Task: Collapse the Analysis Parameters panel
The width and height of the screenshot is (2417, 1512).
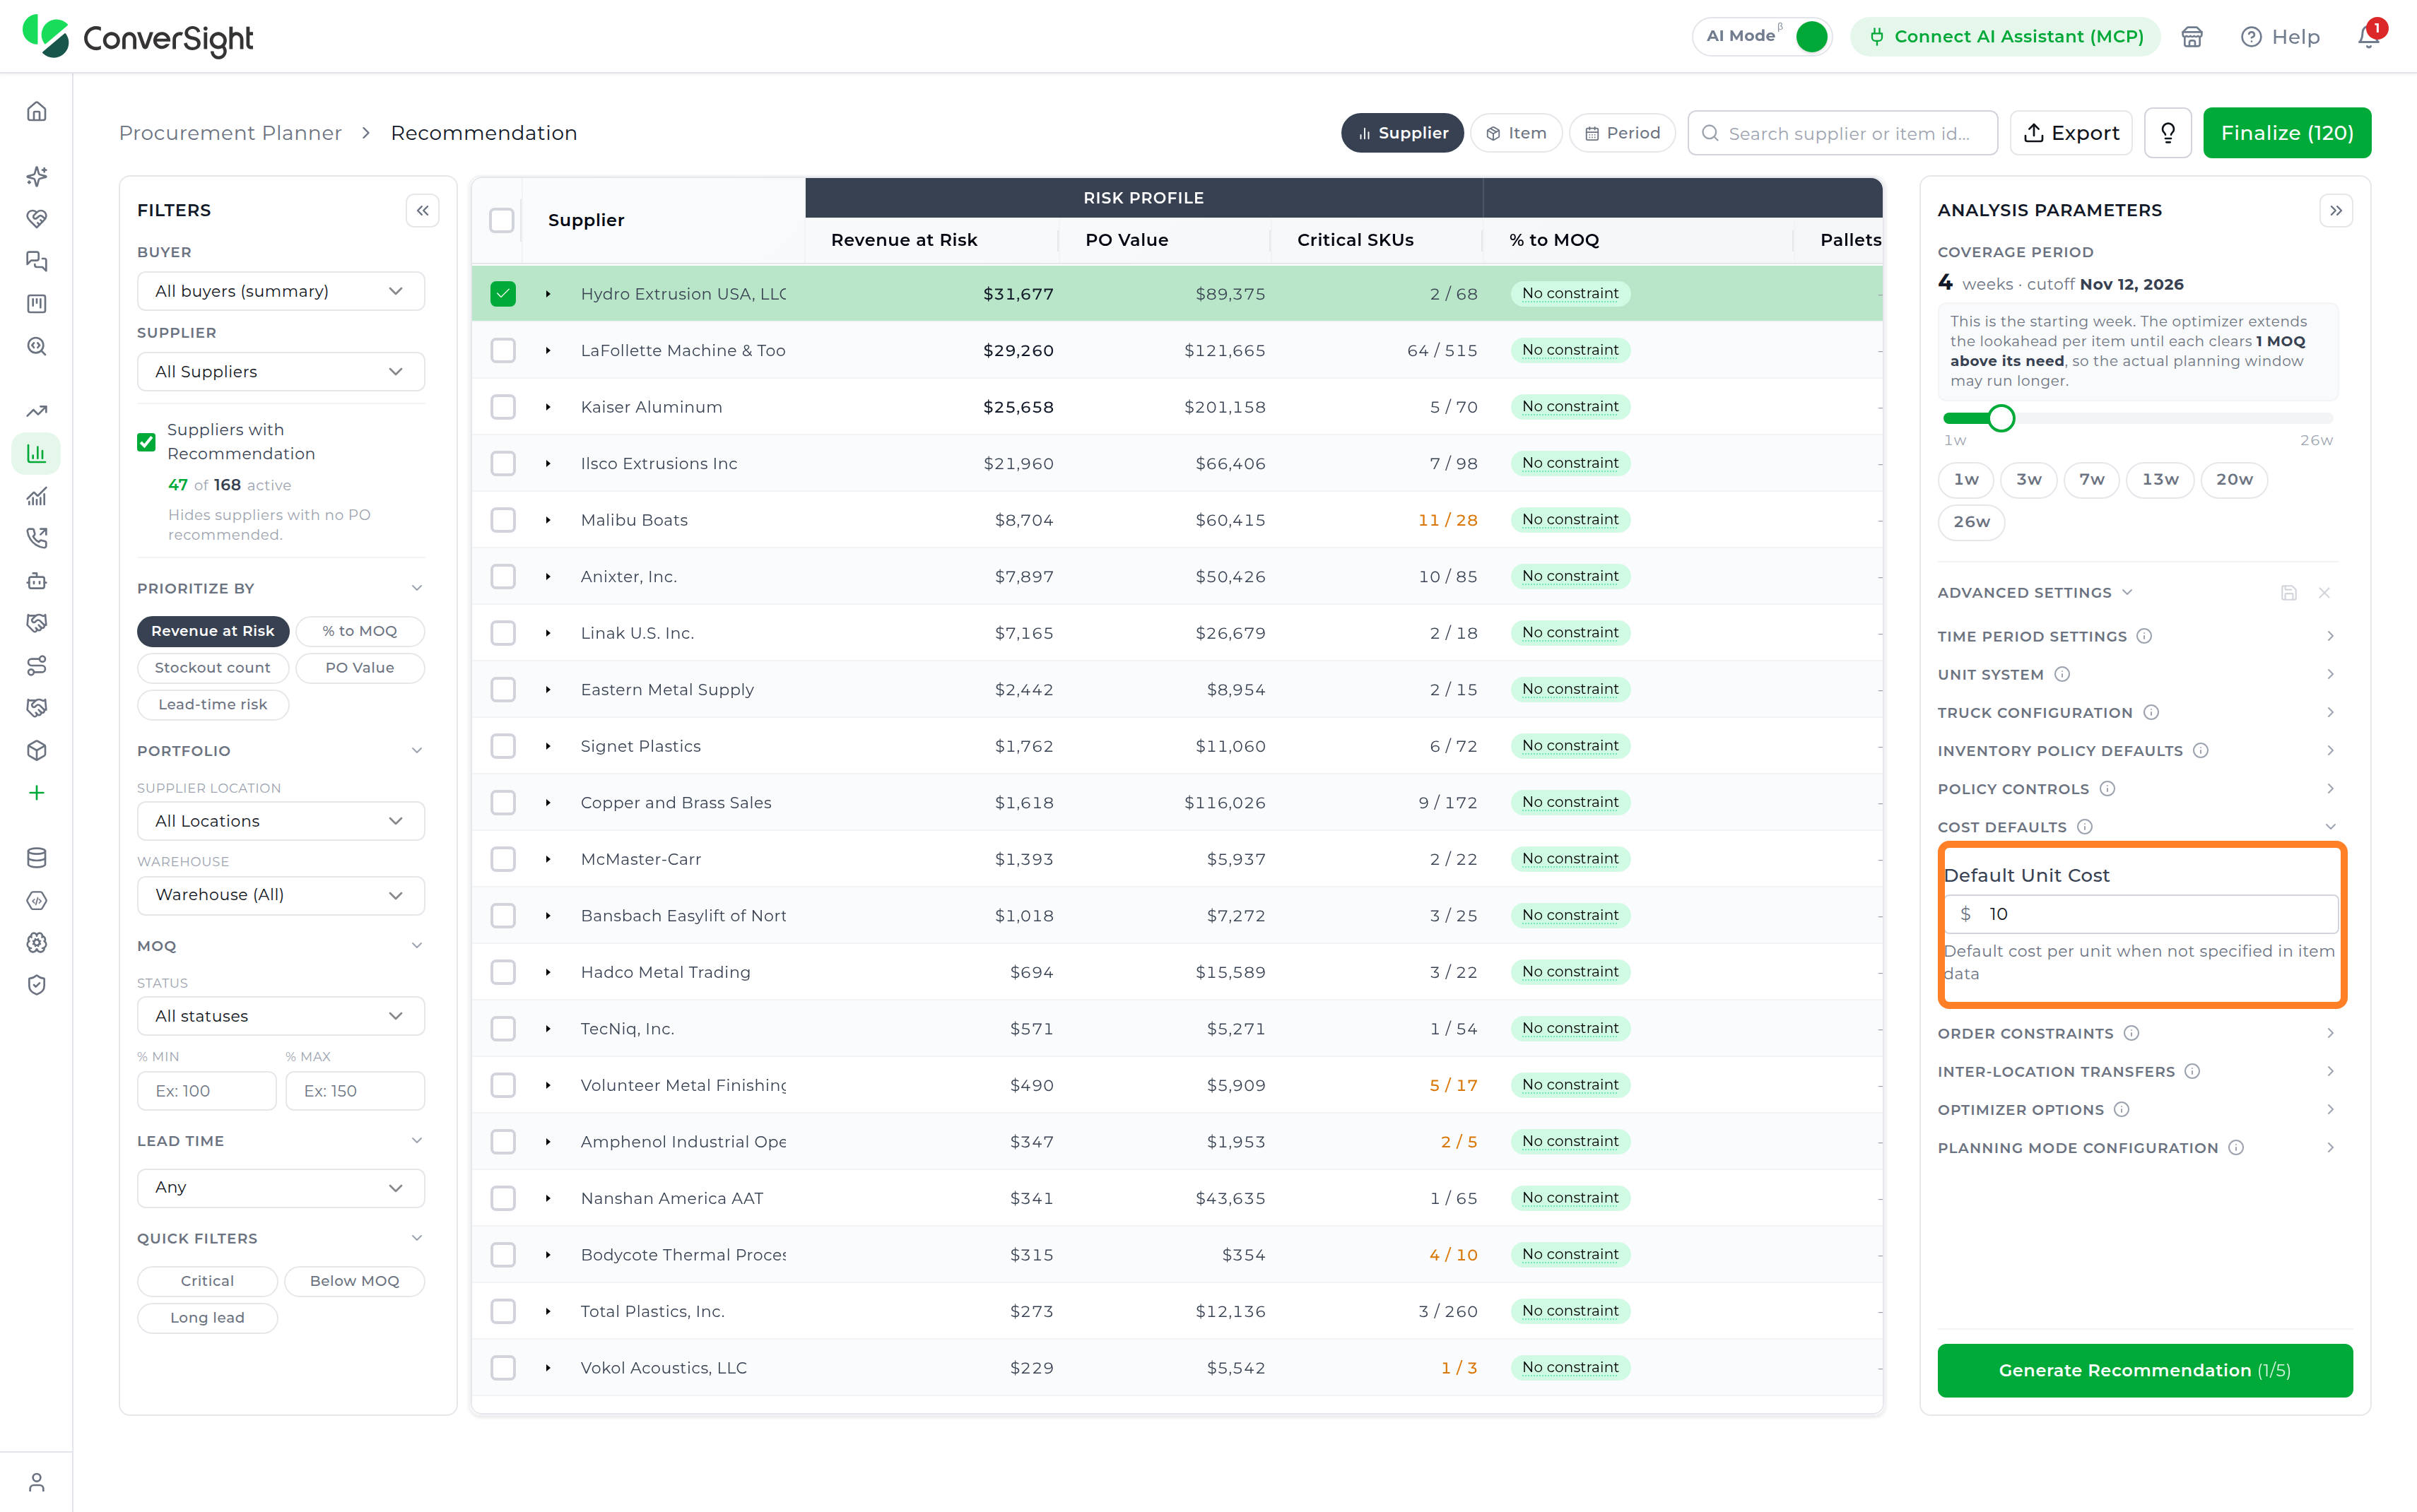Action: (x=2336, y=210)
